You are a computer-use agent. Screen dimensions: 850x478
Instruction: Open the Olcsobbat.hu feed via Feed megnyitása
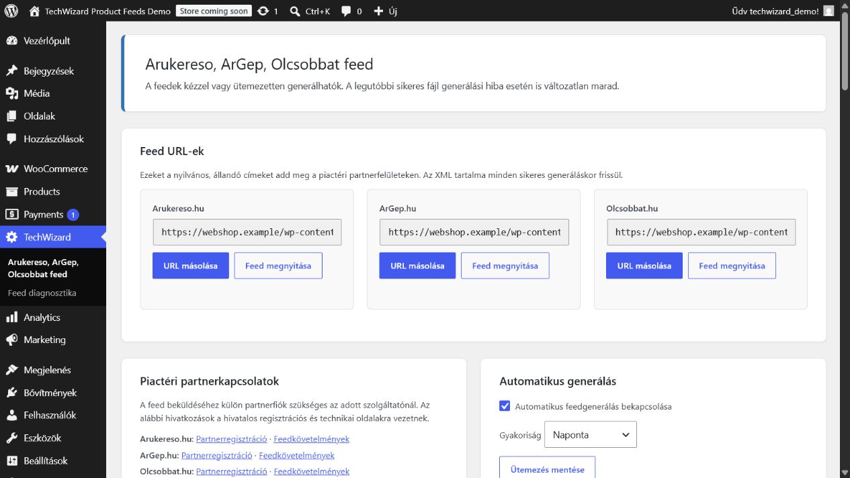coord(732,266)
